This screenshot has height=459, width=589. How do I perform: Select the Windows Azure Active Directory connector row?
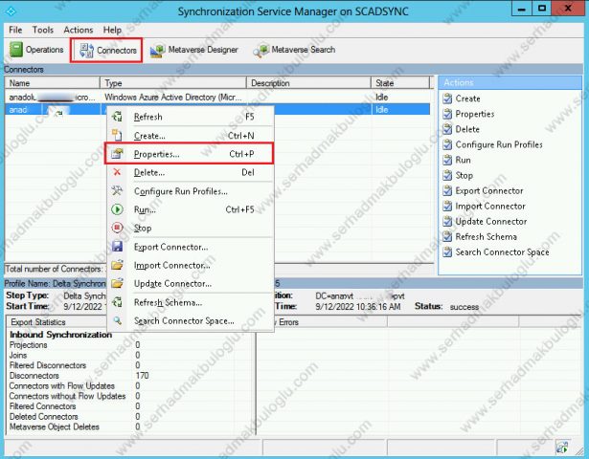pos(217,98)
